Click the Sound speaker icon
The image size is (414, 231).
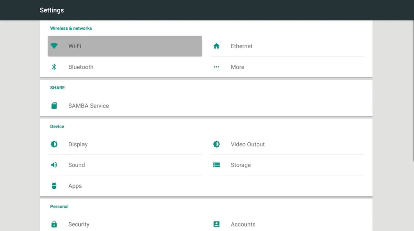pyautogui.click(x=54, y=165)
